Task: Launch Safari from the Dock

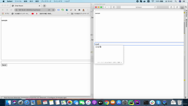Action: coord(27,102)
